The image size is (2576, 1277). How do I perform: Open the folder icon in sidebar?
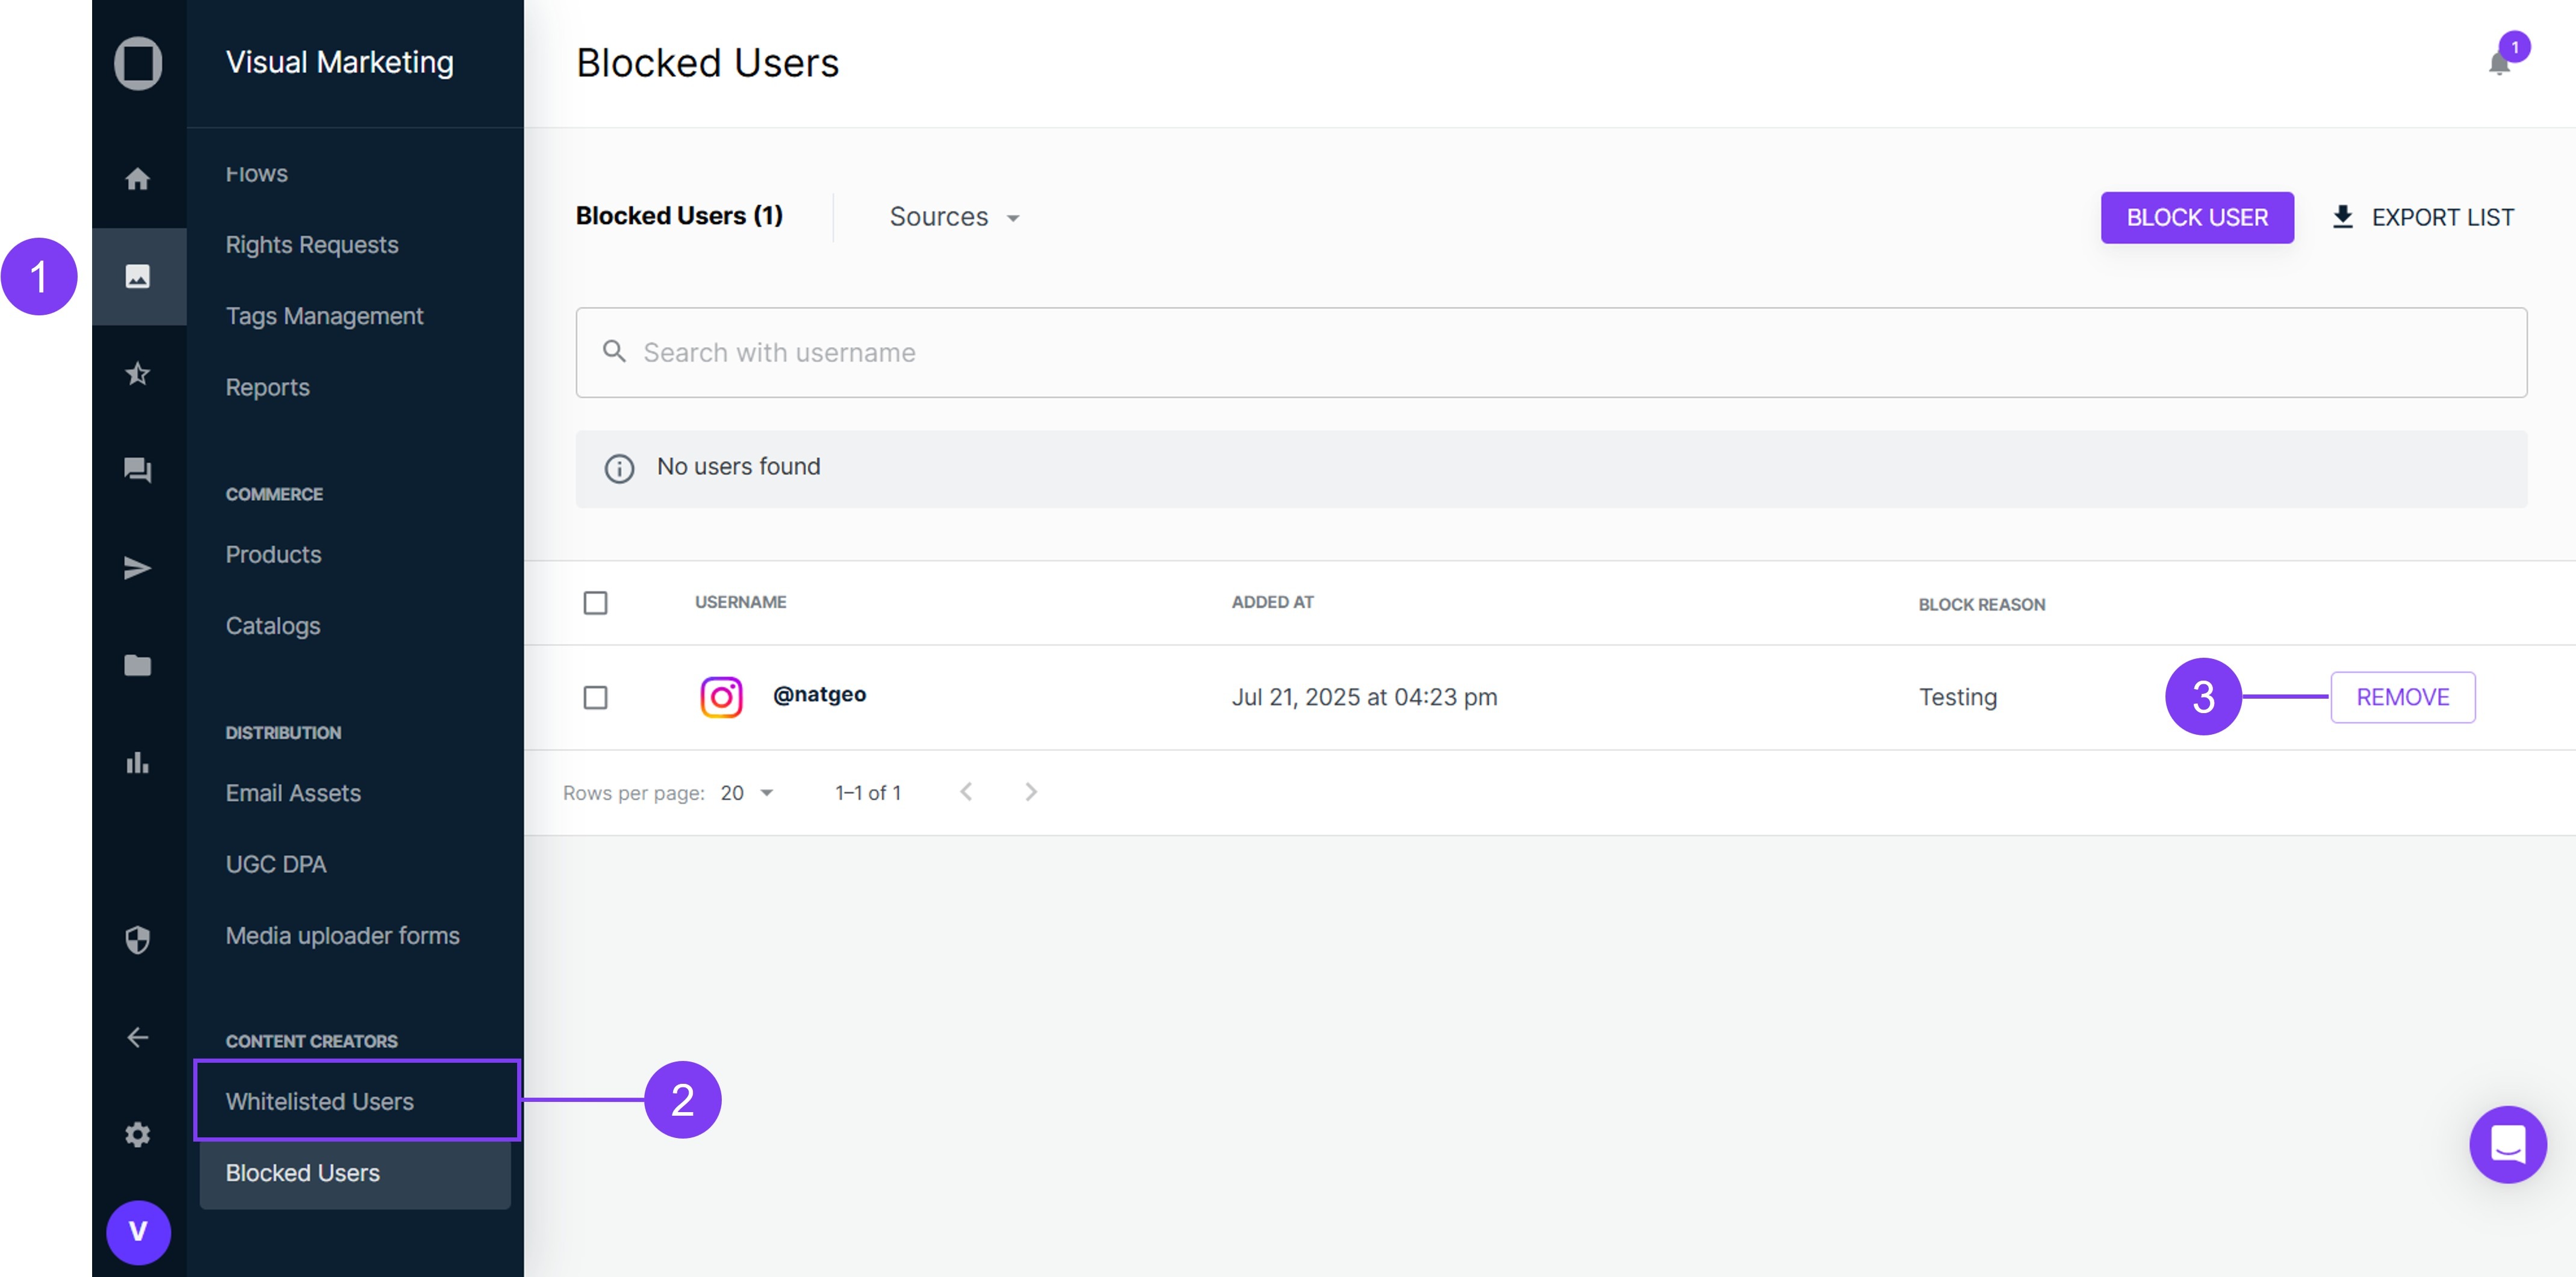[138, 665]
